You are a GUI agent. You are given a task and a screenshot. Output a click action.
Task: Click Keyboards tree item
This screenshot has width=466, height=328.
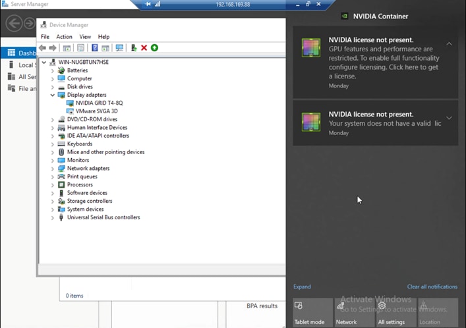pos(80,144)
